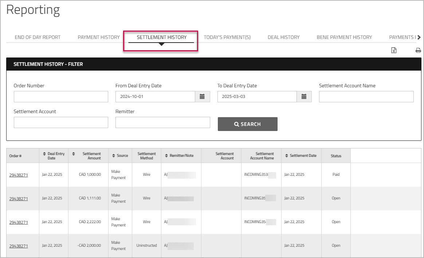Open To Deal Entry Date calendar
Screen dimensions: 424x258
point(304,96)
